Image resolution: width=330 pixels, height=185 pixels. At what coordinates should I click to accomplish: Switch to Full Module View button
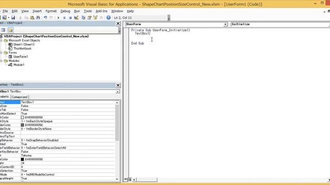(130, 179)
